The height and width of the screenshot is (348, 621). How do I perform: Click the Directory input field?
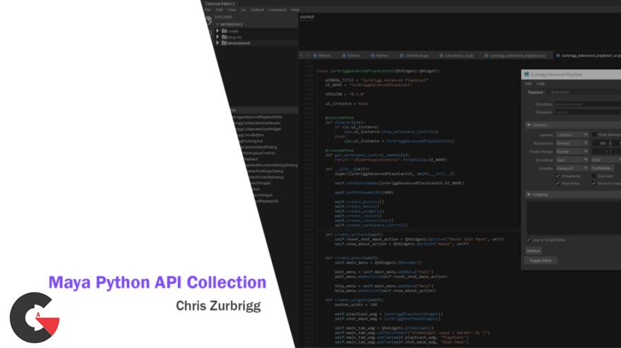pyautogui.click(x=587, y=104)
